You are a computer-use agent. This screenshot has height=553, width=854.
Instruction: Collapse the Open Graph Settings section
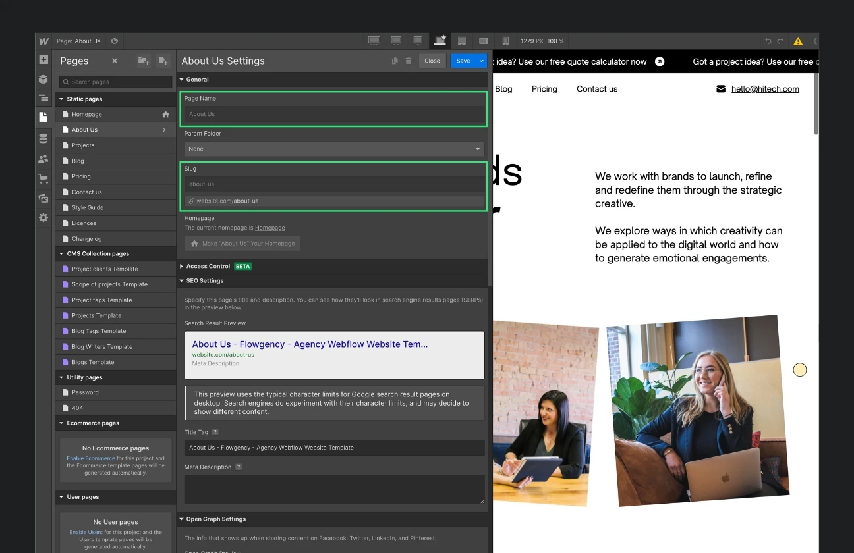pyautogui.click(x=182, y=519)
